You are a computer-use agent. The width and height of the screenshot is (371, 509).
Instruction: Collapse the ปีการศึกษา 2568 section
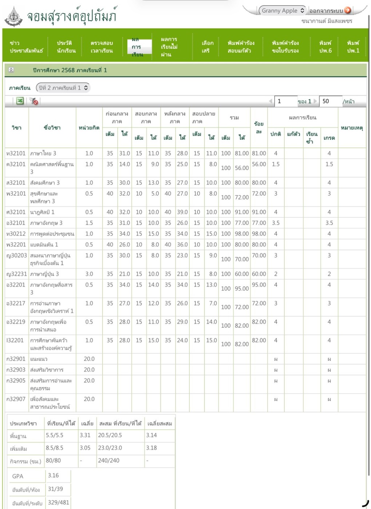point(11,70)
